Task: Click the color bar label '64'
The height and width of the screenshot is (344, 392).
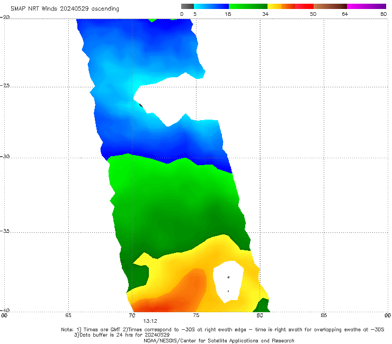Action: pos(345,14)
